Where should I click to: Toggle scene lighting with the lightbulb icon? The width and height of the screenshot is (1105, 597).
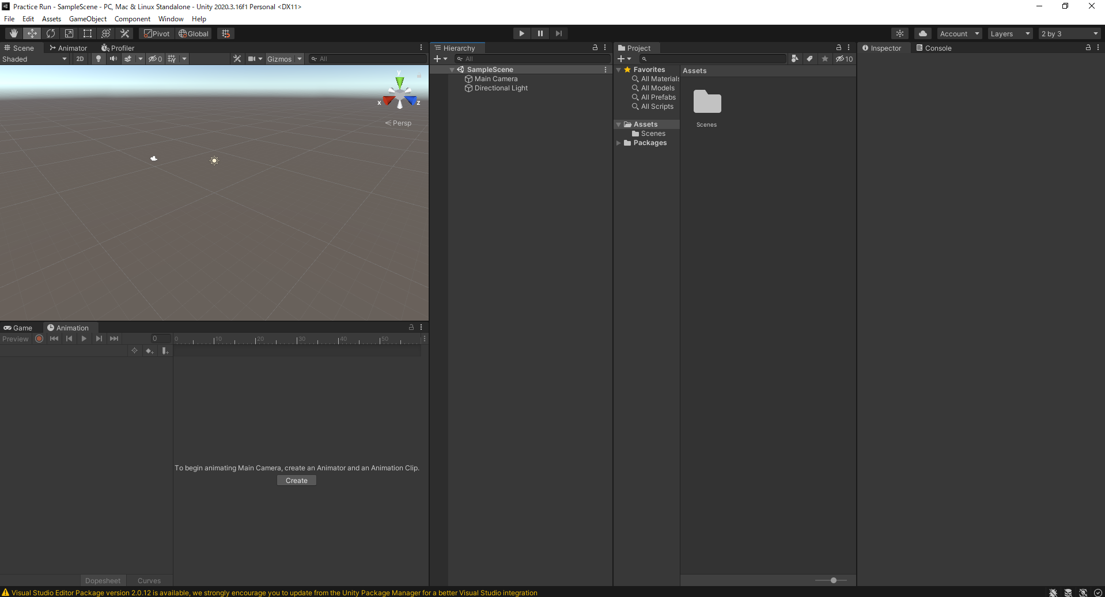tap(99, 59)
